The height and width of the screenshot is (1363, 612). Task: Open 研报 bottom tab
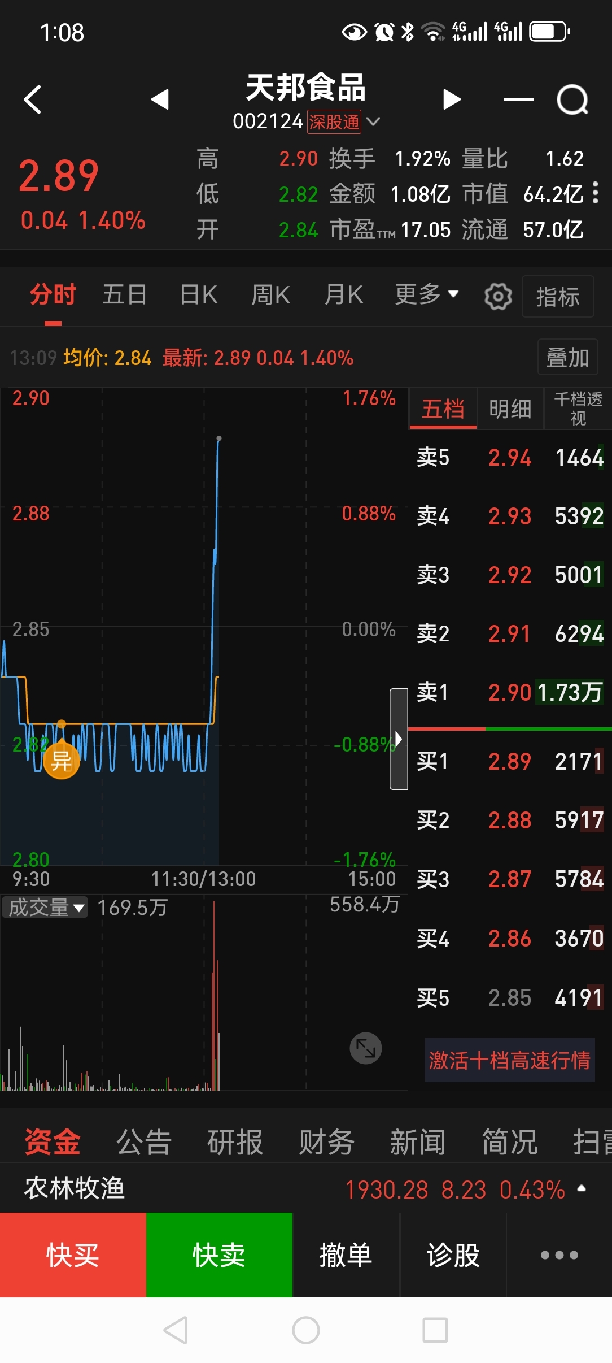tap(235, 1141)
